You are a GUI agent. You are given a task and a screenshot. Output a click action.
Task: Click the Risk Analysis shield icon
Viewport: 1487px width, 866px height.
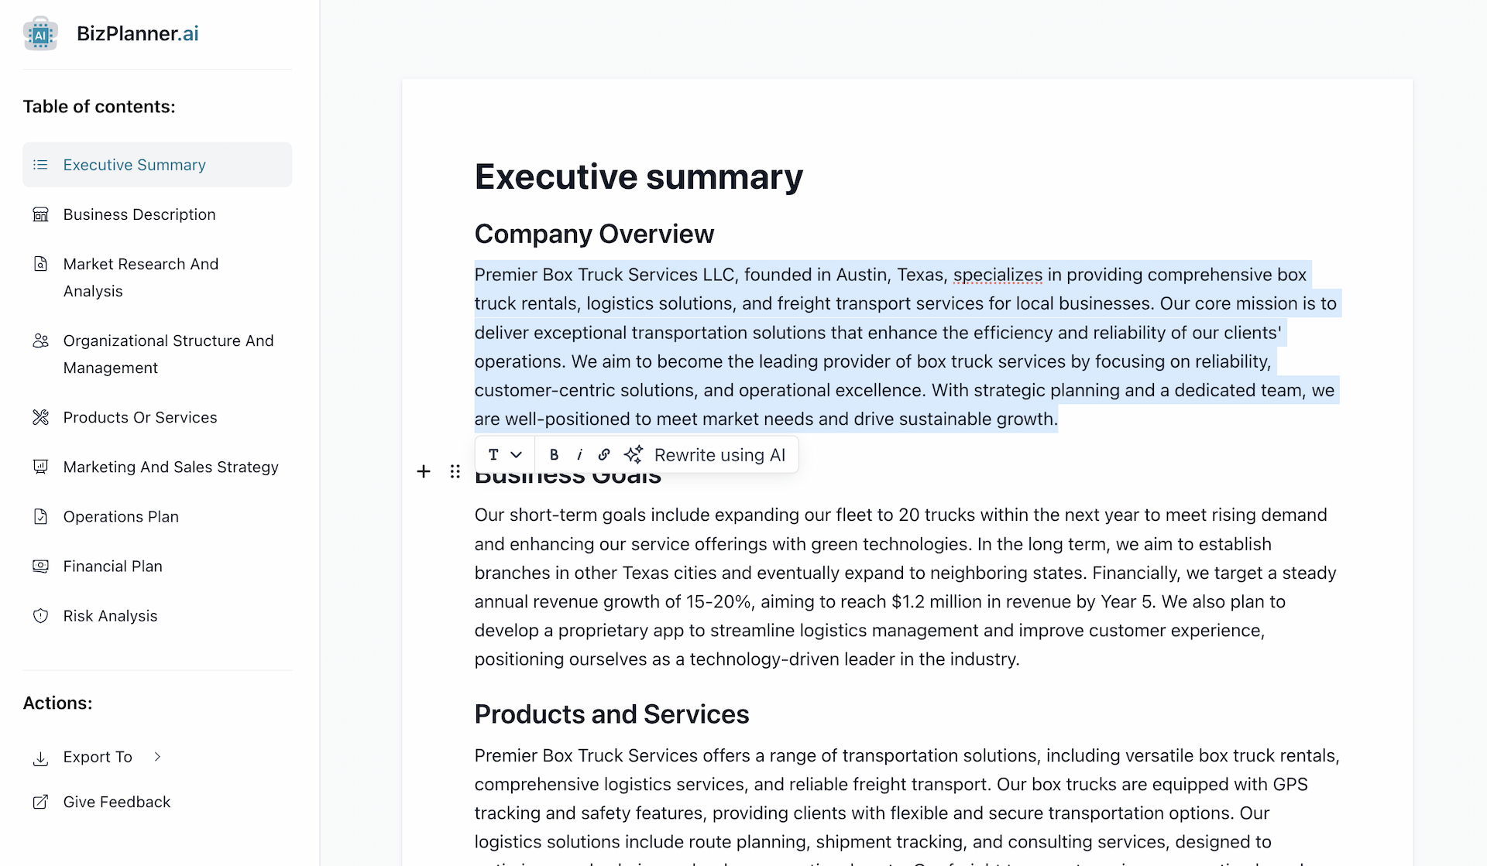click(x=41, y=616)
